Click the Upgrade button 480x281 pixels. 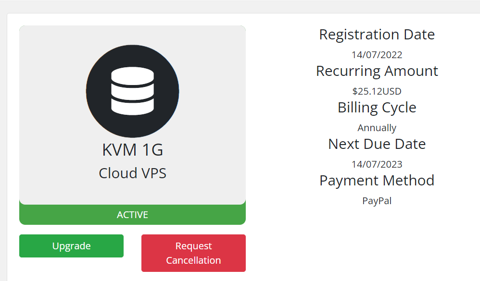[71, 246]
